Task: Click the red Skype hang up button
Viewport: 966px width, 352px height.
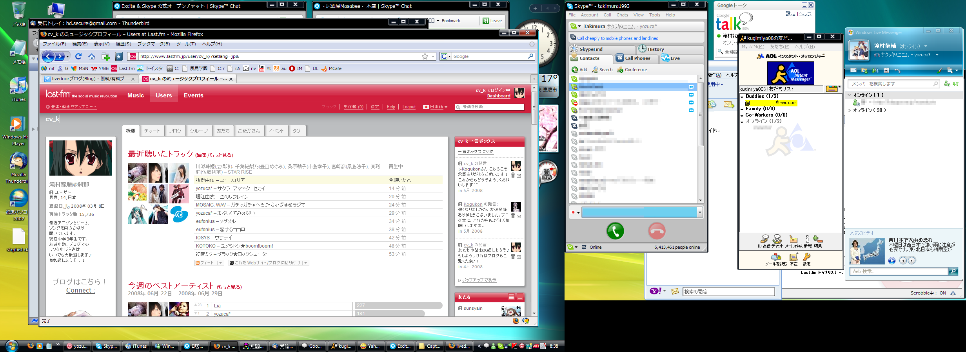Action: [657, 231]
